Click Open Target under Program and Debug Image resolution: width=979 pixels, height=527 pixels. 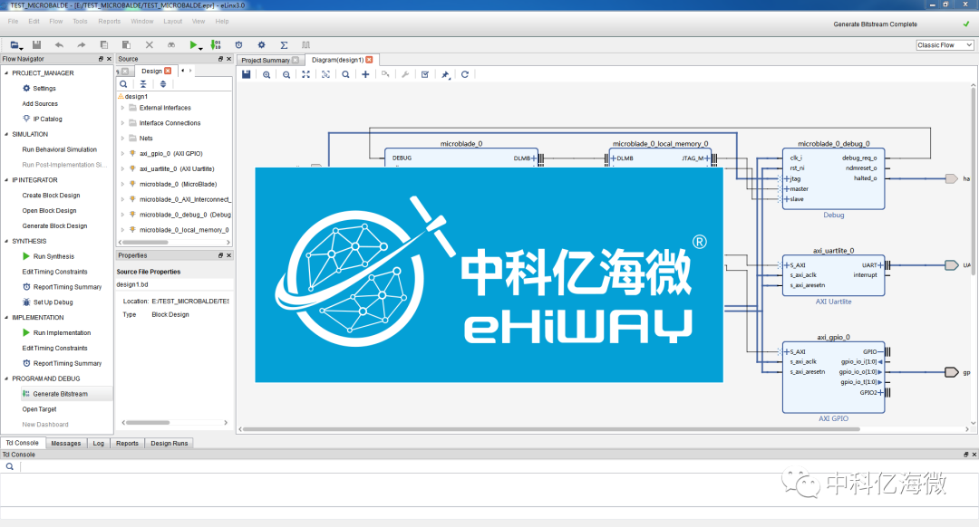(x=39, y=408)
